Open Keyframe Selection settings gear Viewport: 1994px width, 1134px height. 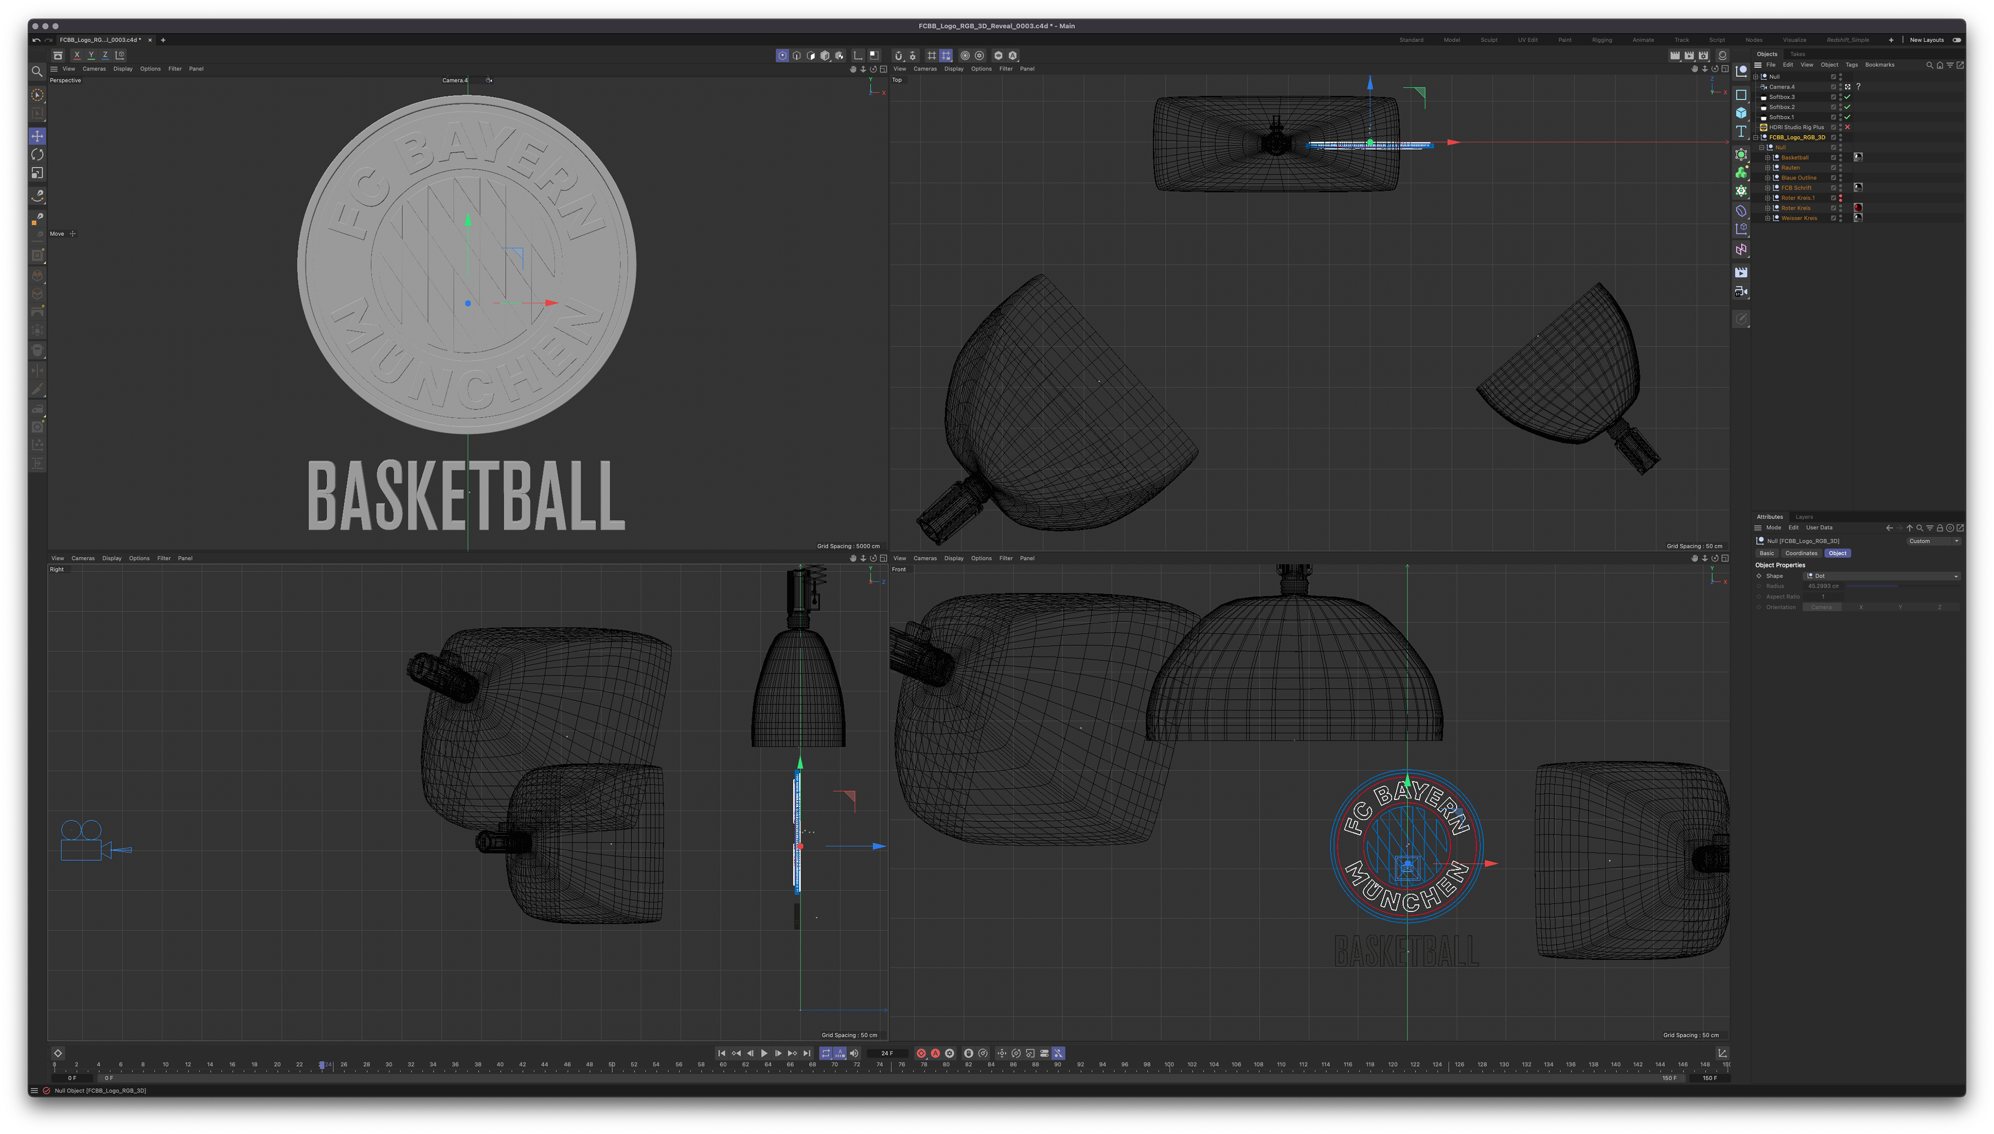tap(950, 1053)
